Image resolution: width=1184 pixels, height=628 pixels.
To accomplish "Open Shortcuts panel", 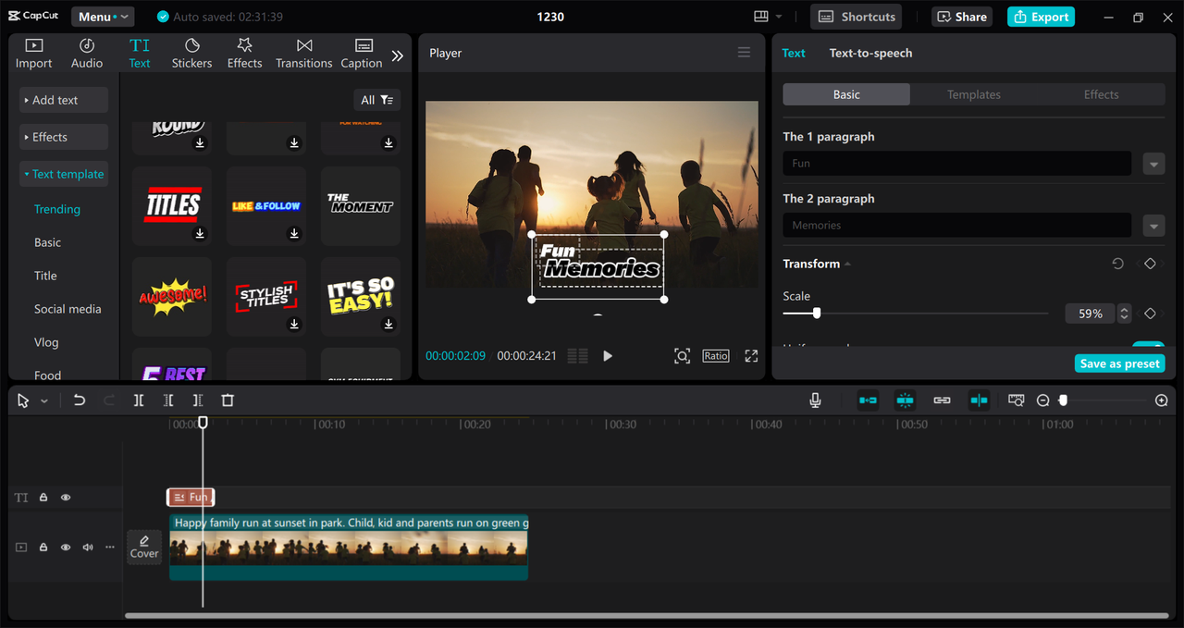I will click(856, 17).
